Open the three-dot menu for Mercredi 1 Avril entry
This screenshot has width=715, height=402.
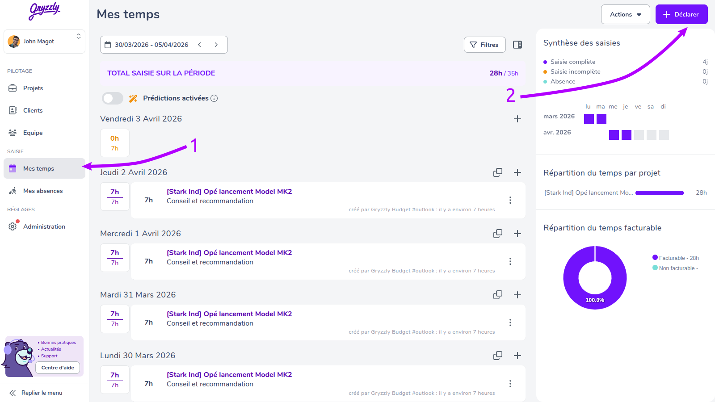tap(510, 261)
